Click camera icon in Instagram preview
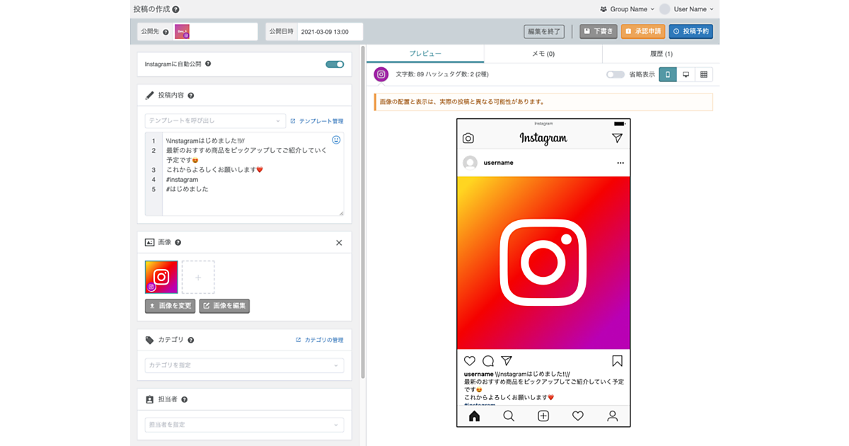 point(468,139)
